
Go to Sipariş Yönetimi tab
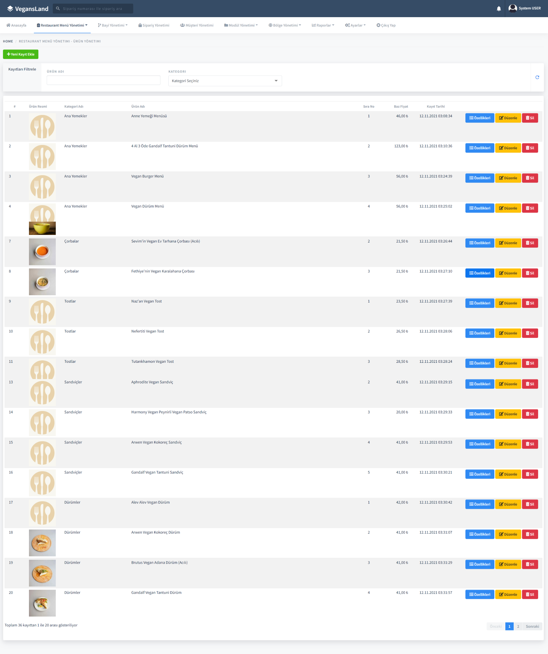click(154, 25)
